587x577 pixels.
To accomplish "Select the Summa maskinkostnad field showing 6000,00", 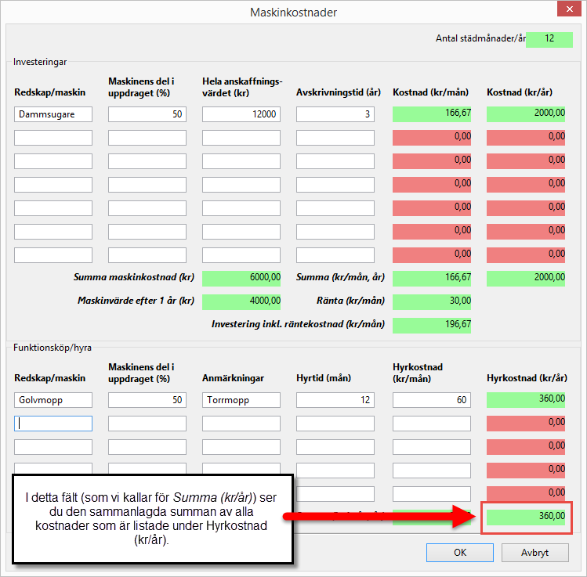I will [241, 278].
